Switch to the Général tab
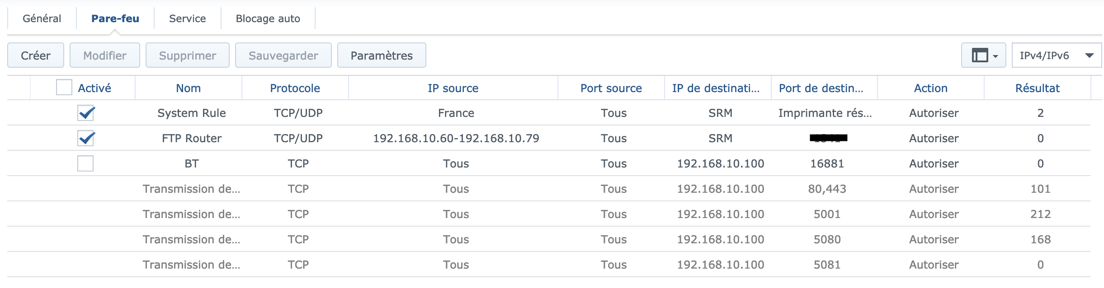This screenshot has height=288, width=1104. click(42, 19)
